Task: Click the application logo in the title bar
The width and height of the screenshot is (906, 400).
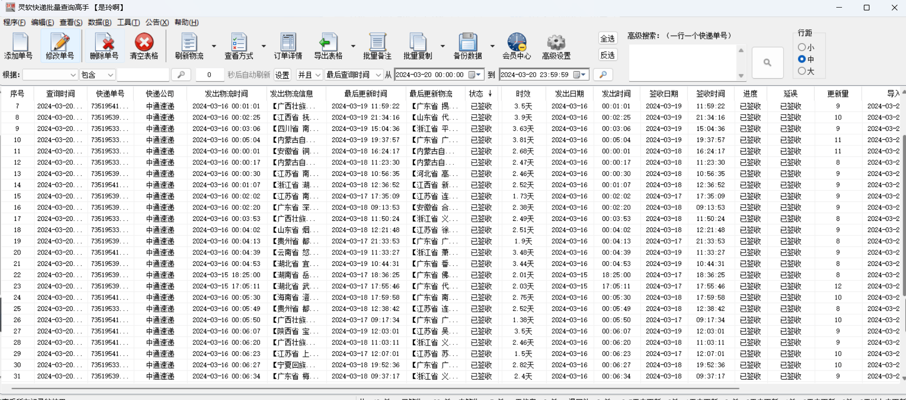Action: tap(10, 8)
